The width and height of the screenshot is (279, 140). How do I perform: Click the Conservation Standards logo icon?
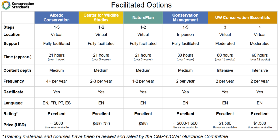pyautogui.click(x=6, y=5)
